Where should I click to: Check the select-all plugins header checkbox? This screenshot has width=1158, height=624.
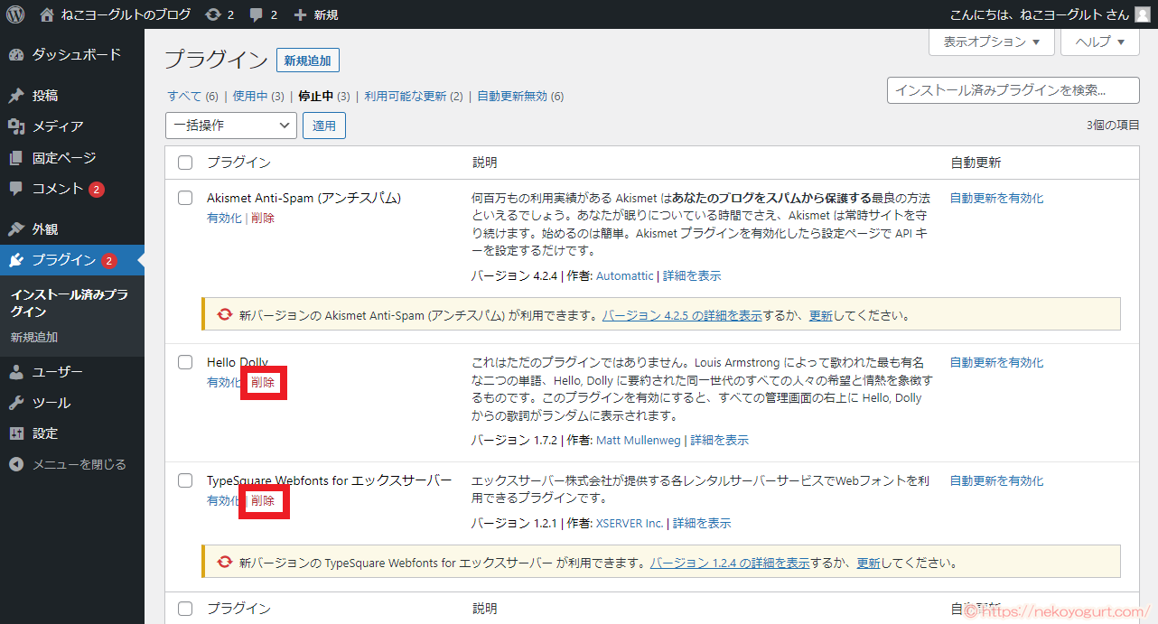point(185,162)
